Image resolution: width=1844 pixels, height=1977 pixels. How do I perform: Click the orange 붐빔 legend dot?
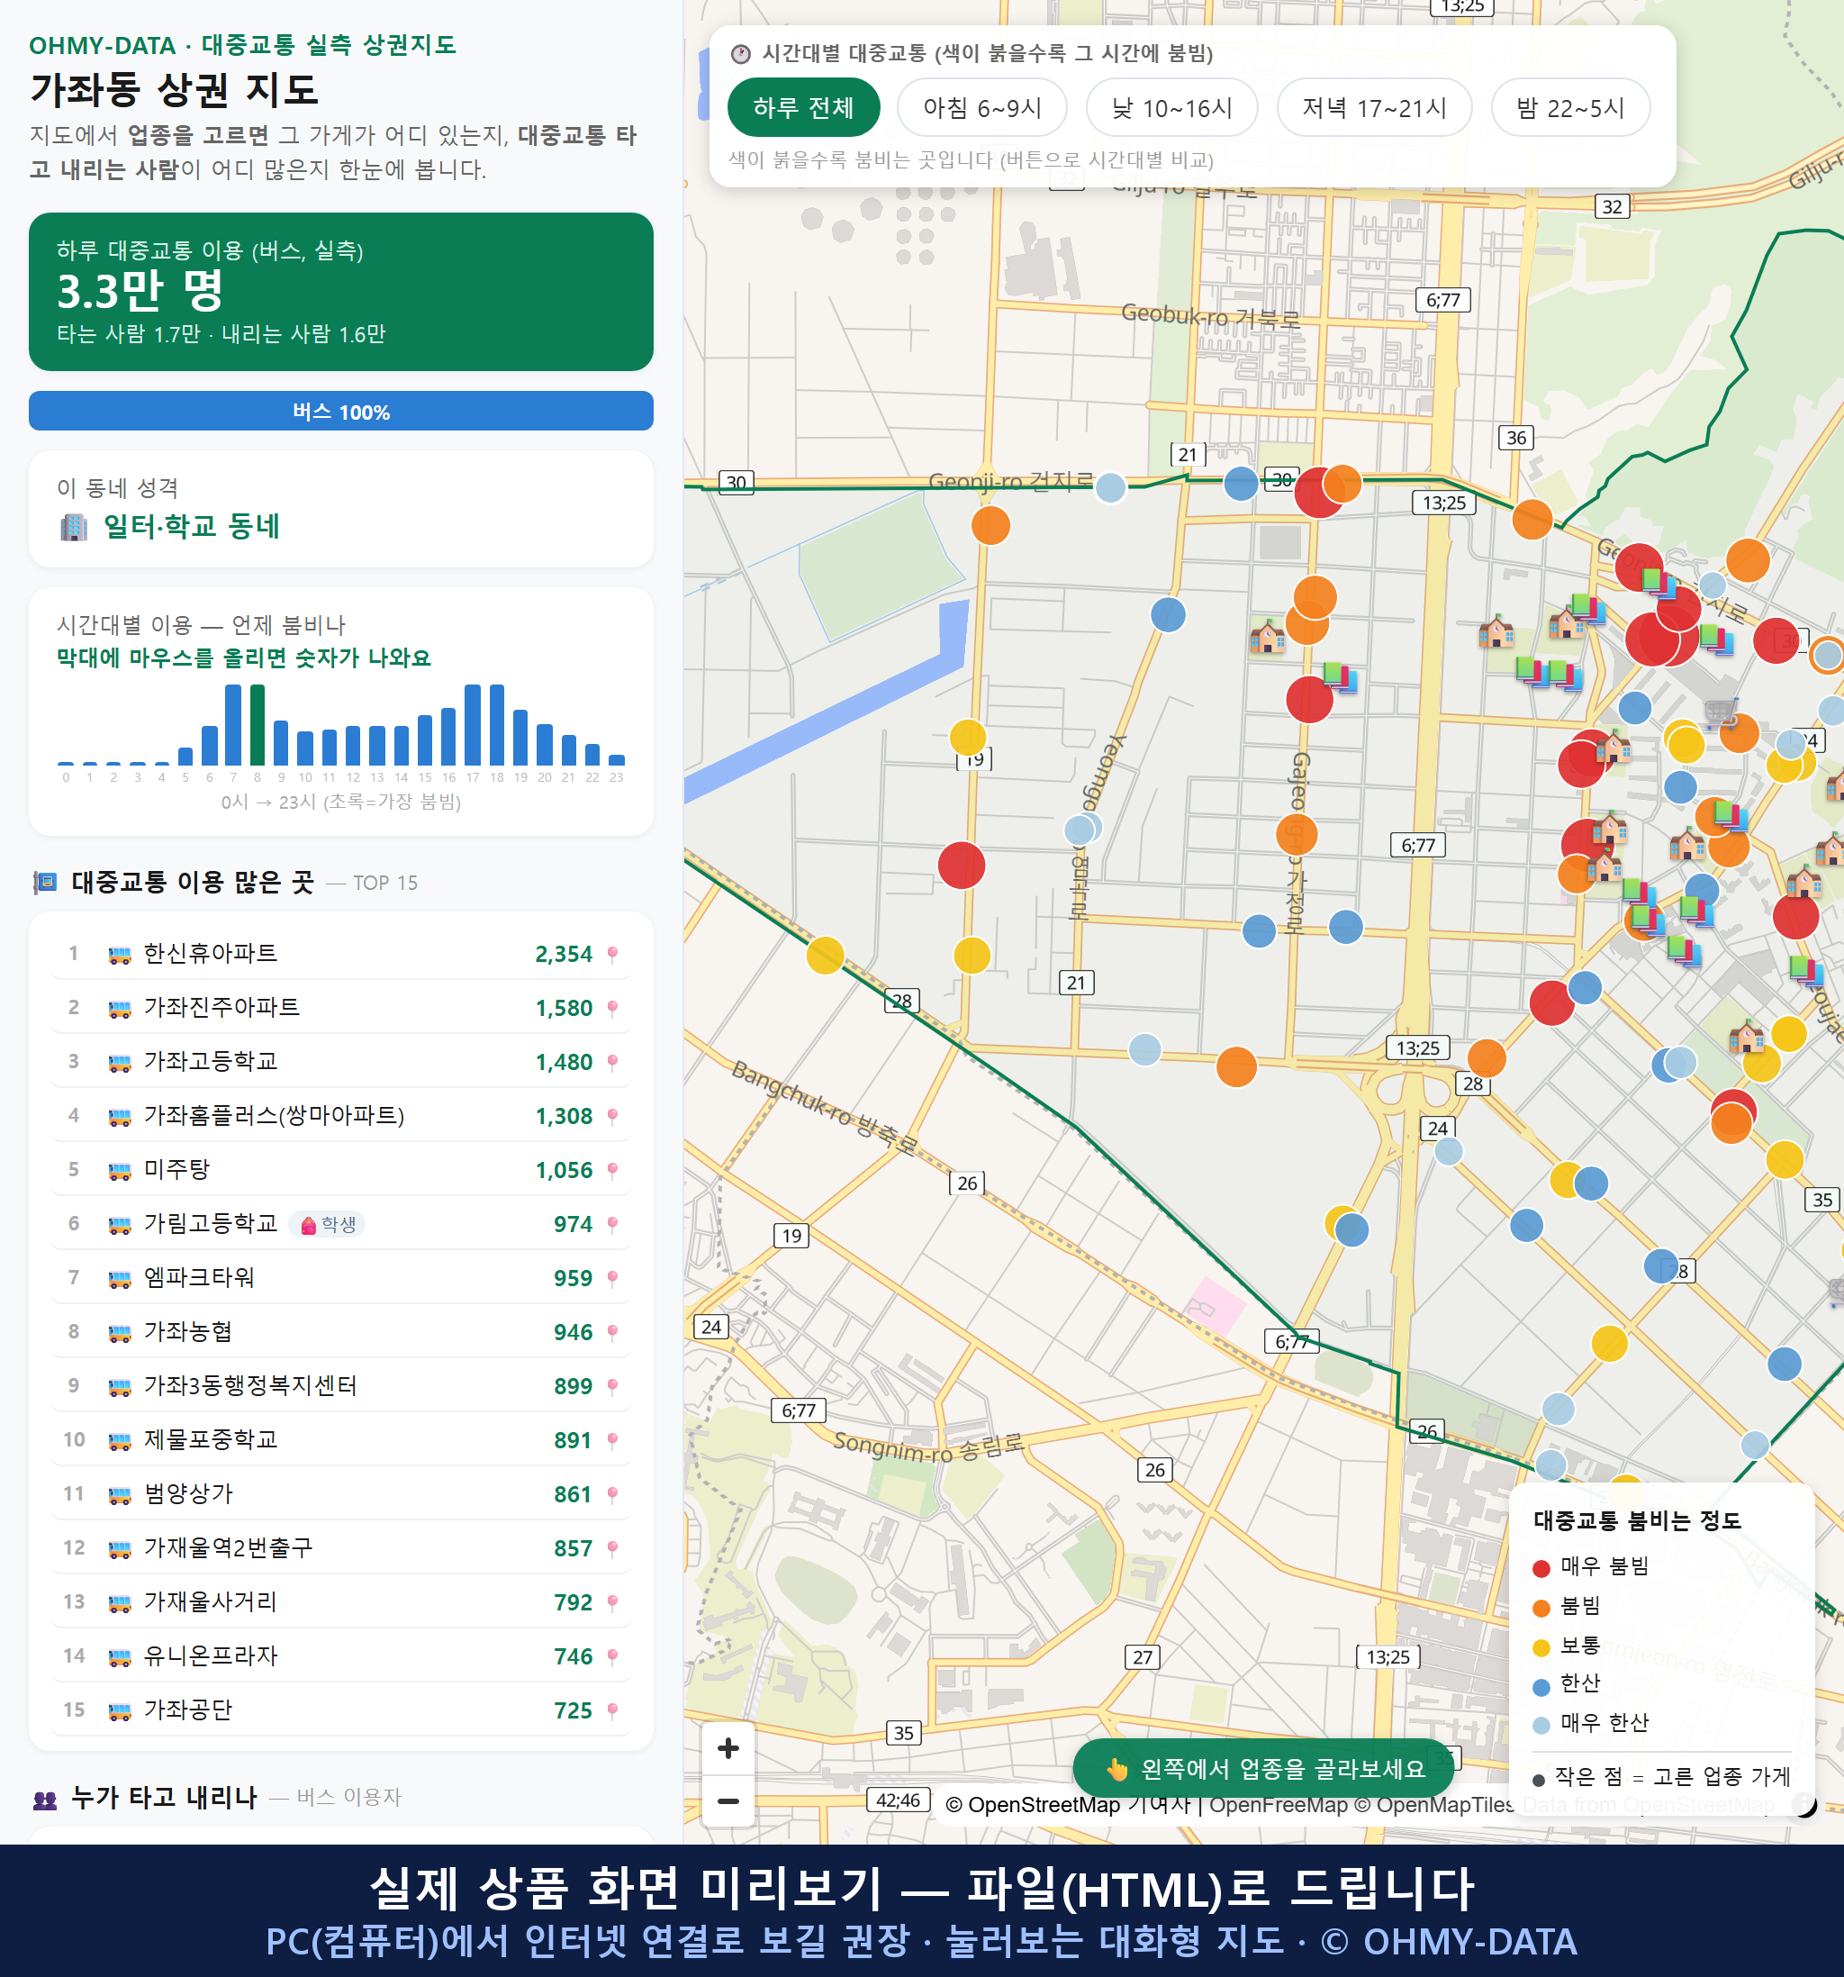coord(1541,1608)
